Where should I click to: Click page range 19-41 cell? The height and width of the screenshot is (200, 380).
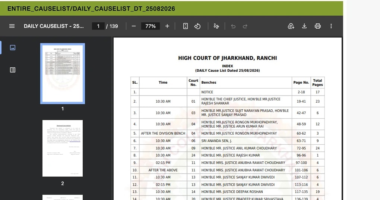point(301,101)
